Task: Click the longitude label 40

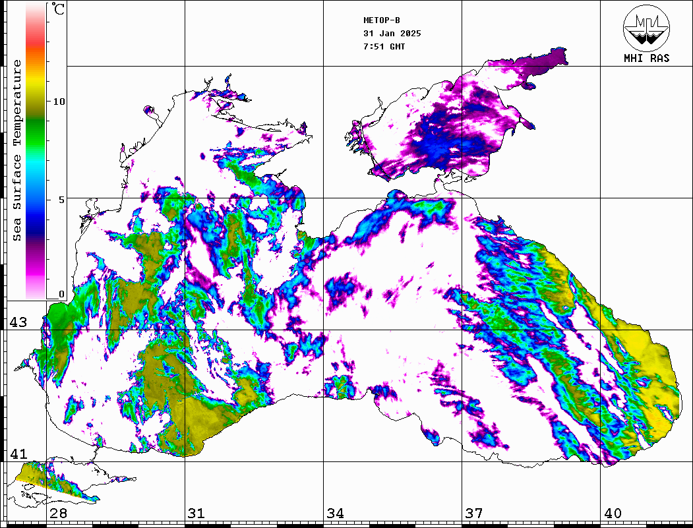Action: point(613,513)
